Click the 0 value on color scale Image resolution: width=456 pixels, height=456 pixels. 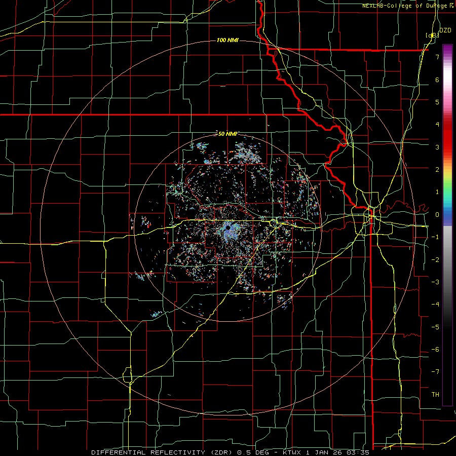tap(437, 215)
